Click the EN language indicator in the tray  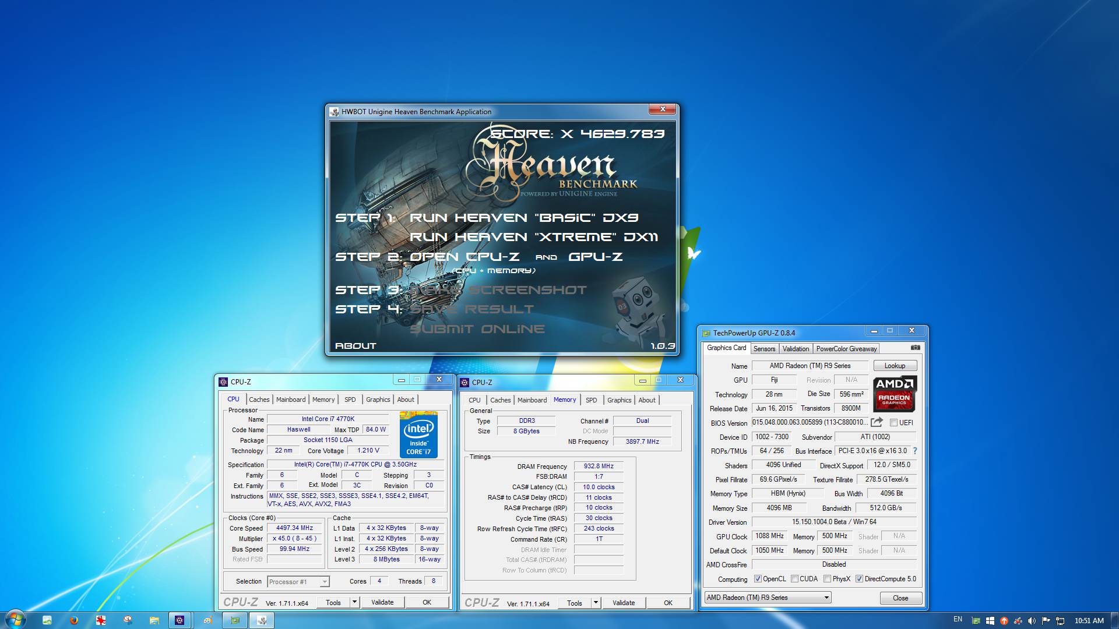pos(958,619)
